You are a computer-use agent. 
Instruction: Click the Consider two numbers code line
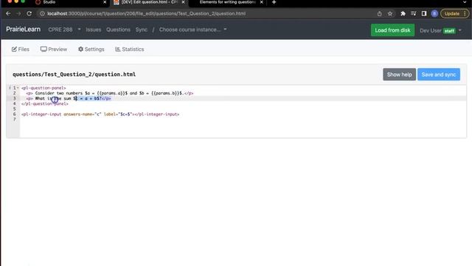click(x=110, y=93)
